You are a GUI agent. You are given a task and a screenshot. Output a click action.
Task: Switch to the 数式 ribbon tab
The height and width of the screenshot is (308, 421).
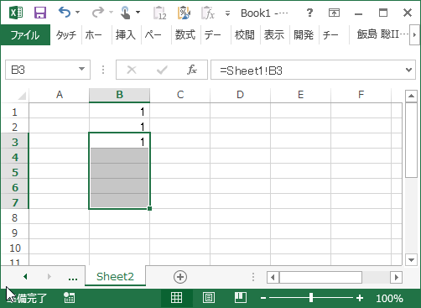(x=185, y=35)
